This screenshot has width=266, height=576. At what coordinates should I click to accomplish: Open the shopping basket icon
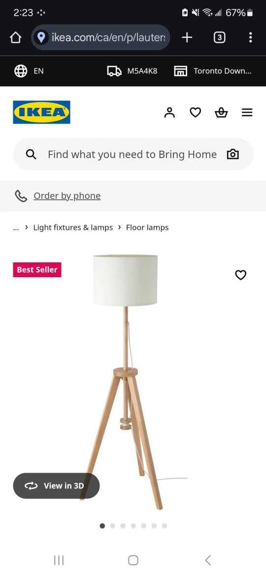click(221, 112)
